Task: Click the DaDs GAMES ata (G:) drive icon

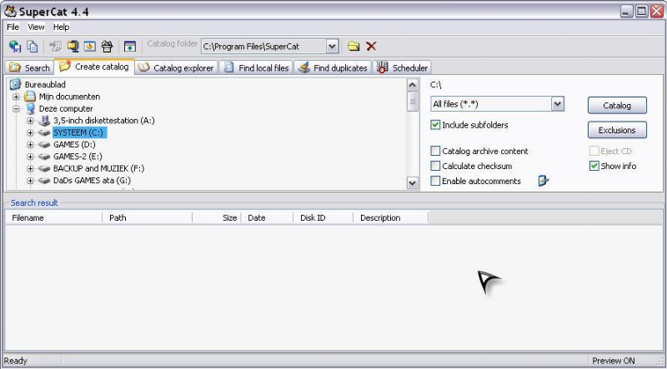Action: (44, 180)
